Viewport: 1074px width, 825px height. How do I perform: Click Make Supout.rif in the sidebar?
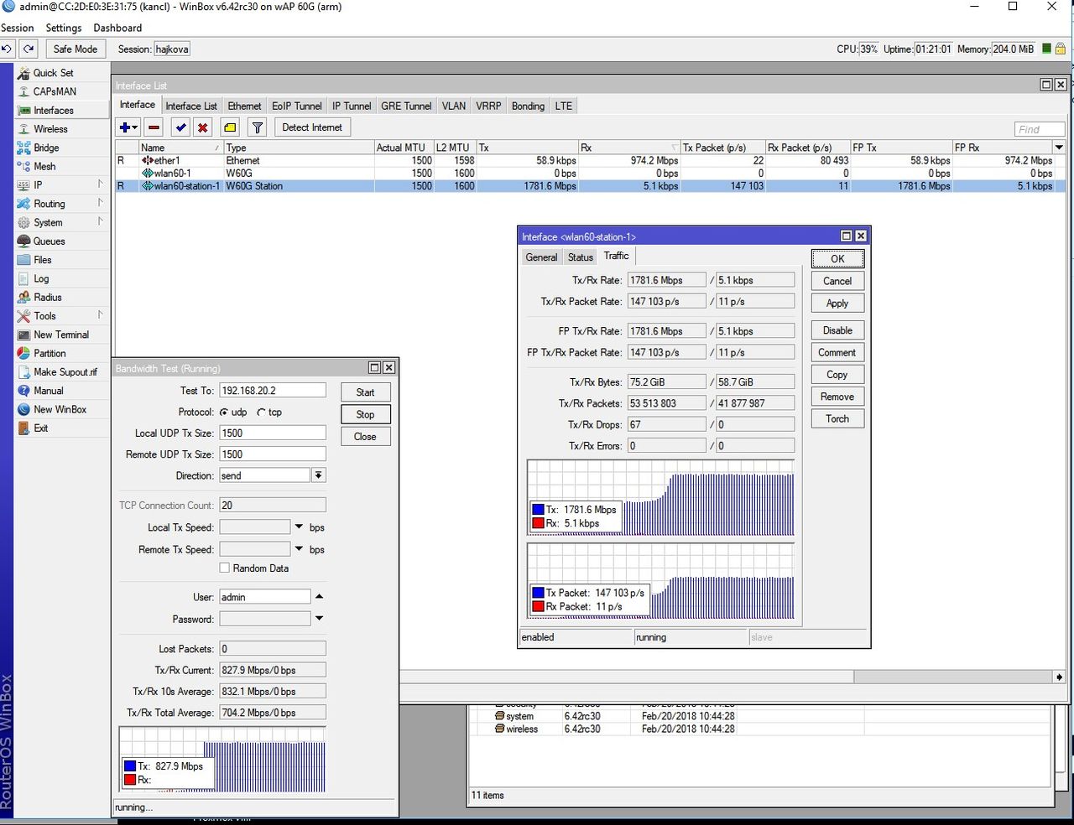(65, 371)
